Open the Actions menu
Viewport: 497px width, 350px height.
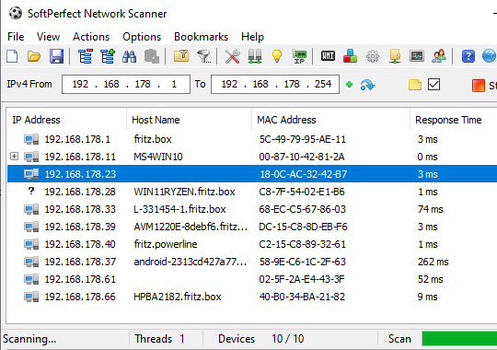click(91, 37)
